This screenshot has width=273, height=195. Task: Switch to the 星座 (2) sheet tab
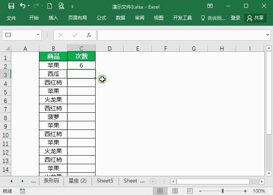coord(78,181)
